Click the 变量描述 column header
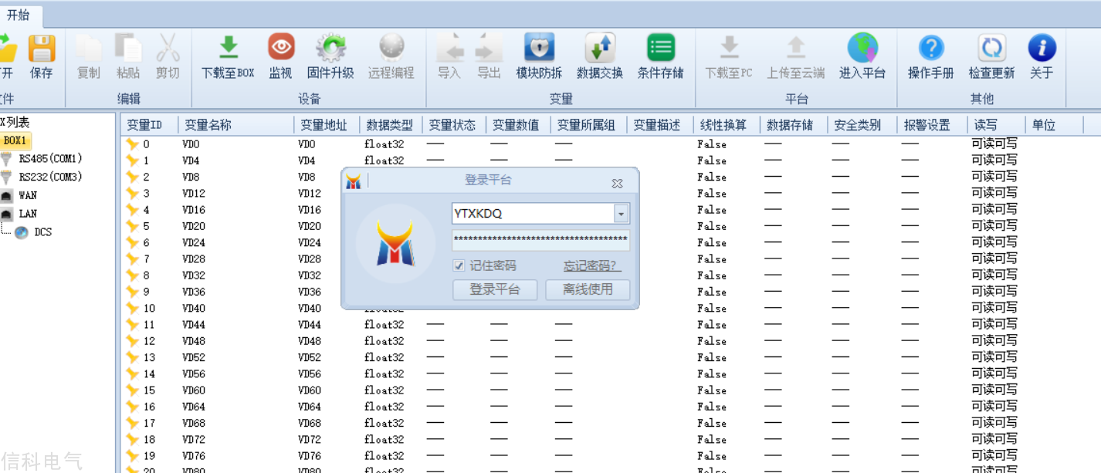Screen dimensions: 1101x473 (x=661, y=125)
